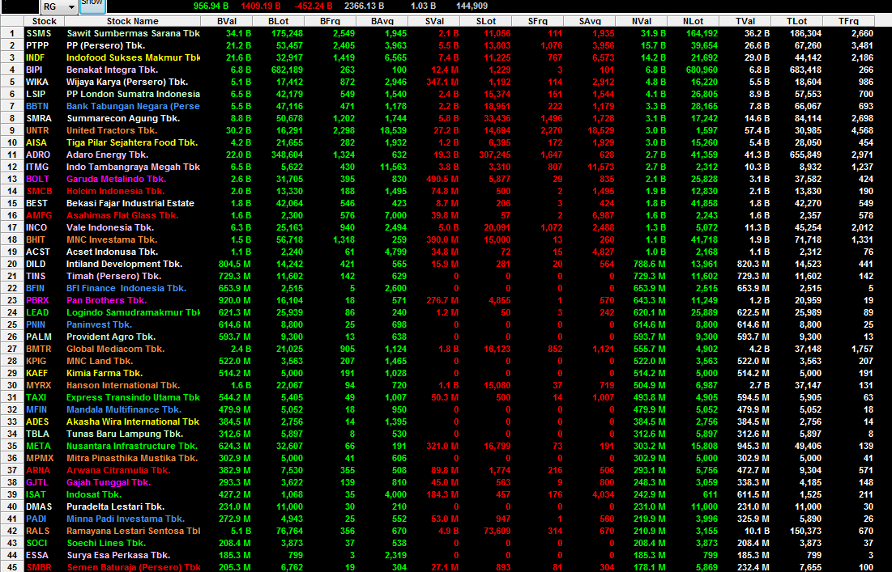Select stock code ITMG
Screen dimensions: 892x572
pos(37,167)
